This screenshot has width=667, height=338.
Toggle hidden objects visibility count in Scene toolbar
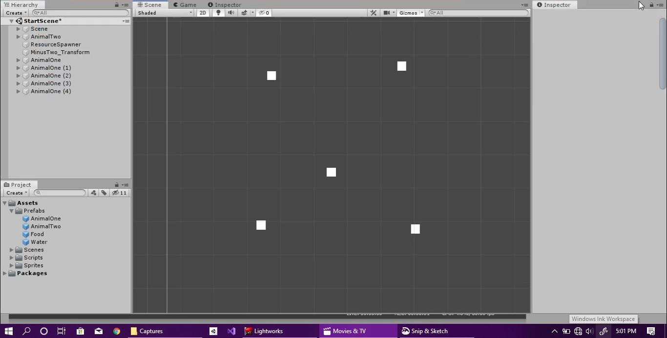click(x=264, y=13)
